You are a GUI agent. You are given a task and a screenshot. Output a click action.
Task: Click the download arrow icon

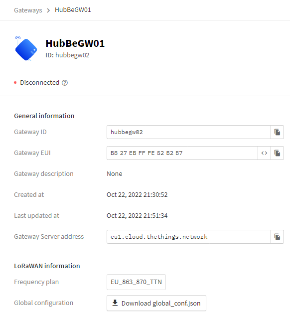click(115, 303)
